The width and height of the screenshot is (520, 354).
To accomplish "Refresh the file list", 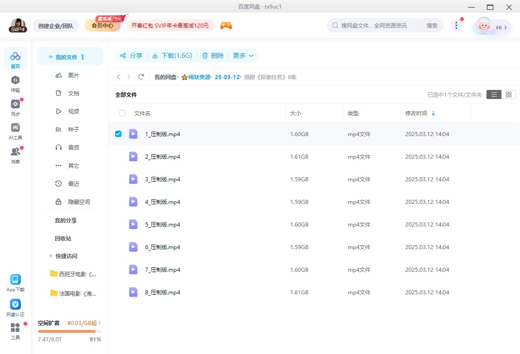I will pos(141,77).
